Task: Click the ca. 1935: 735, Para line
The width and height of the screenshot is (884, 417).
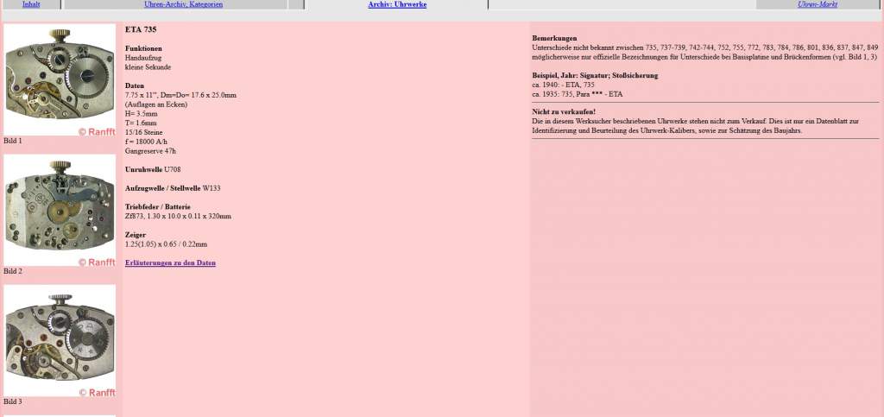Action: (x=578, y=94)
